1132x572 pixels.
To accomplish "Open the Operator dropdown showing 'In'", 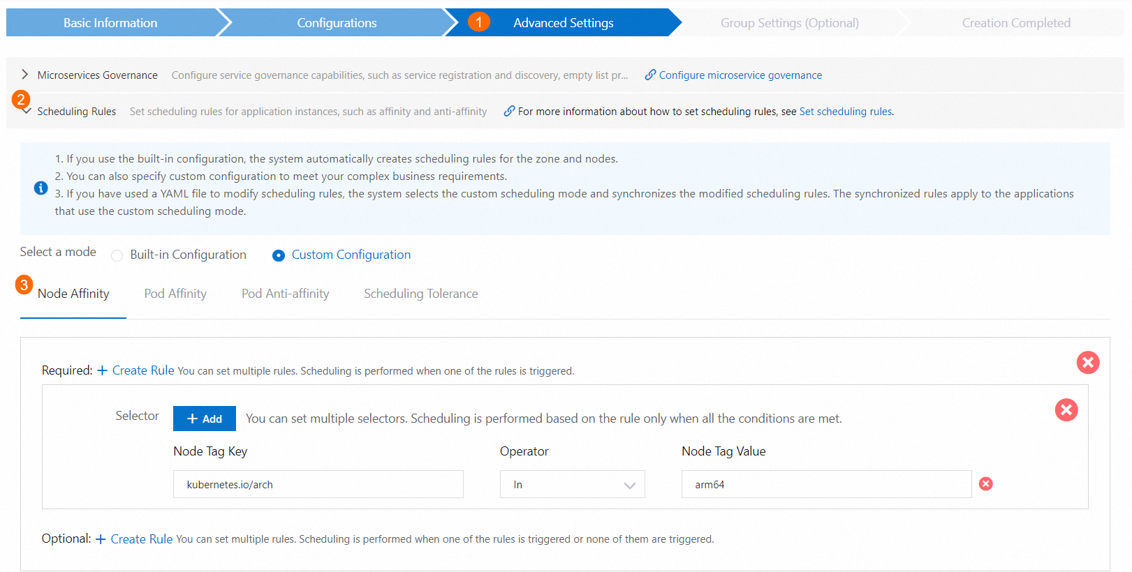I will pos(572,484).
